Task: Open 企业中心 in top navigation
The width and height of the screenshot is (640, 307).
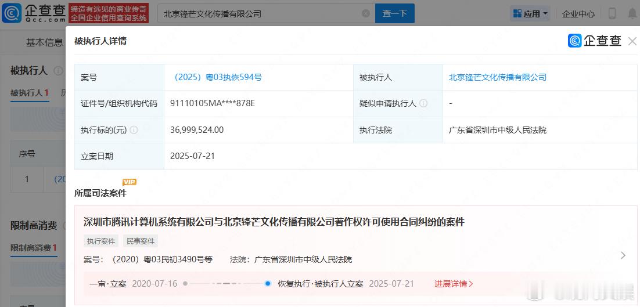Action: (x=578, y=13)
